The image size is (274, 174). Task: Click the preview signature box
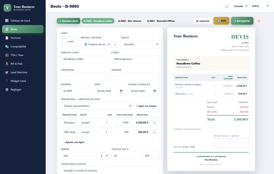coord(231,143)
